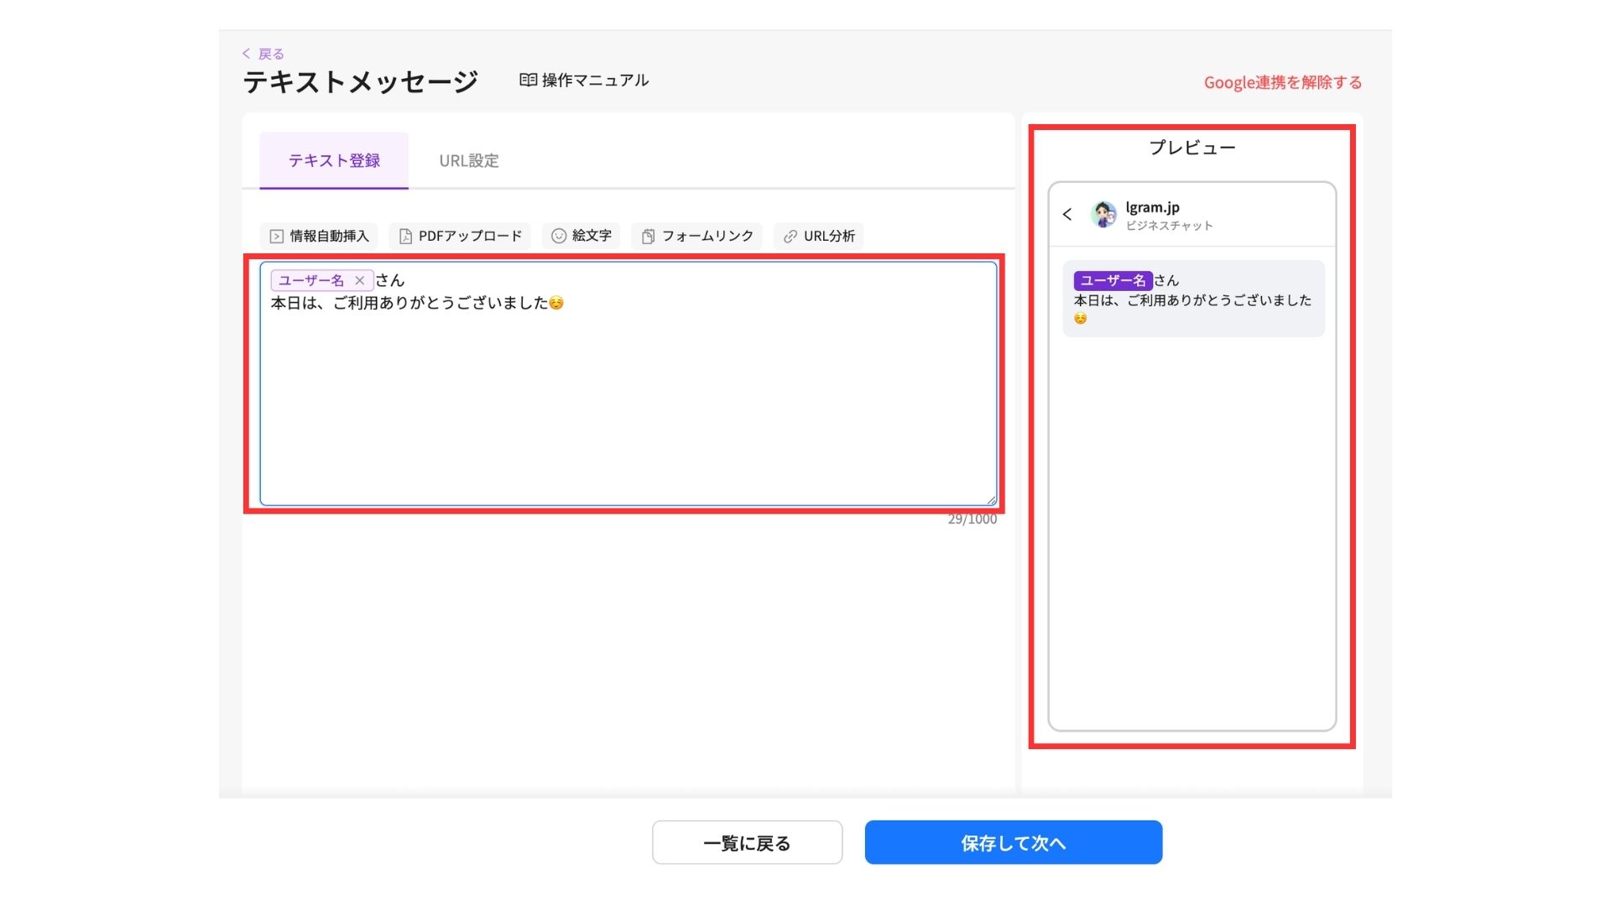Click the PDFアップロード file icon

[405, 237]
